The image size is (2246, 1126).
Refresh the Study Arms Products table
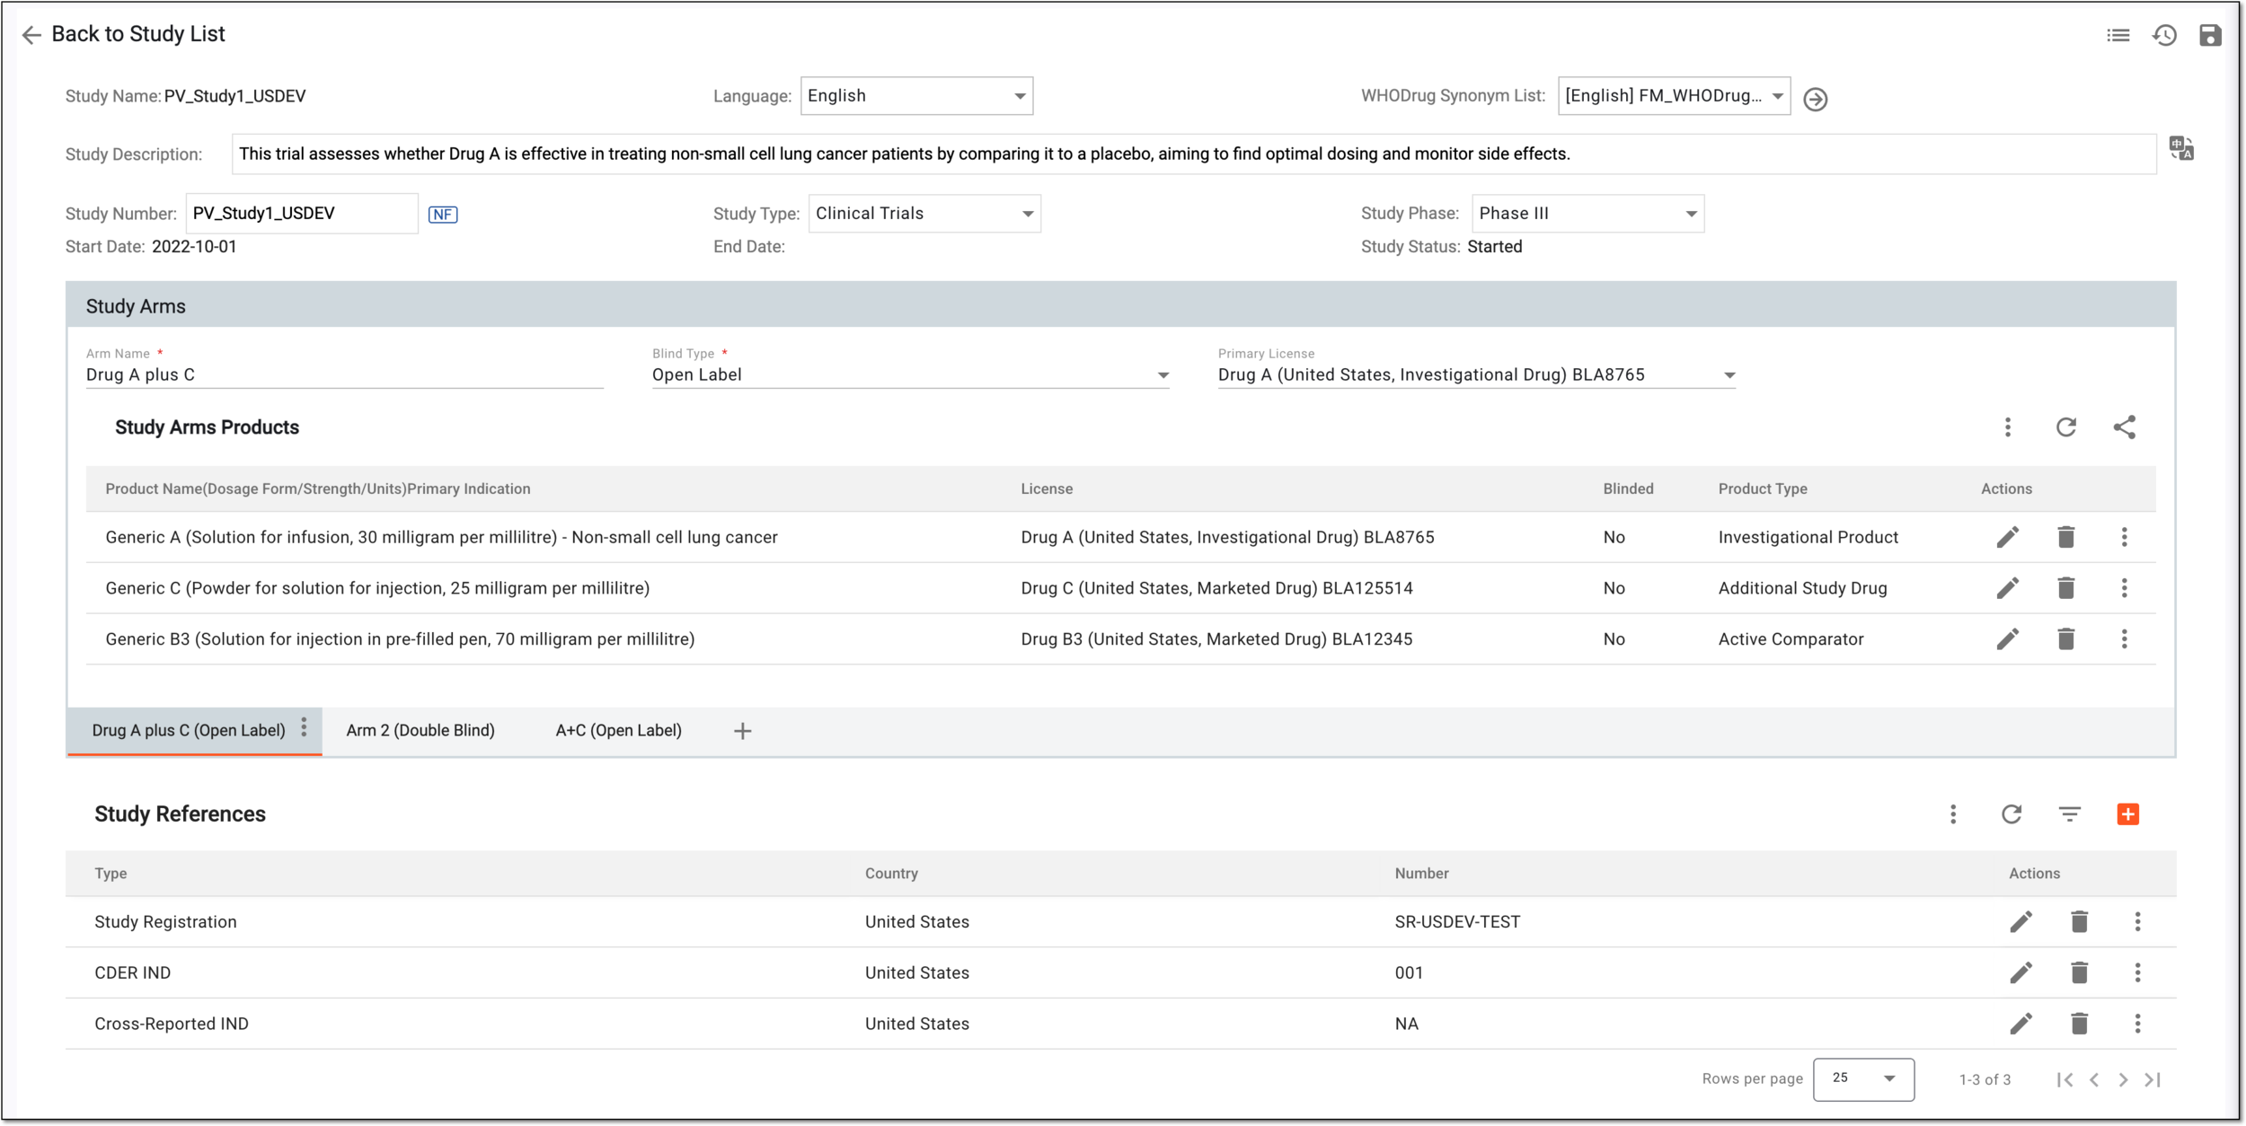[x=2065, y=427]
